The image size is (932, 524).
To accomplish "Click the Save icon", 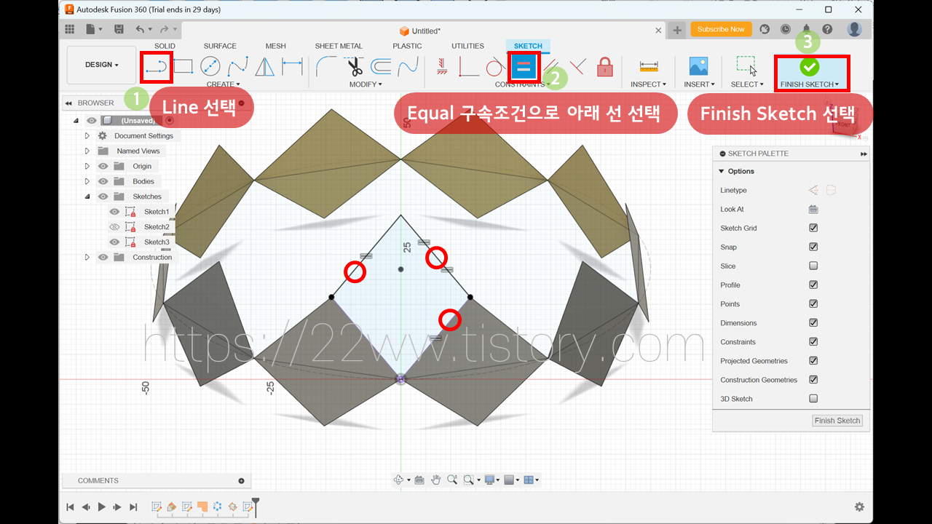I will (x=119, y=29).
